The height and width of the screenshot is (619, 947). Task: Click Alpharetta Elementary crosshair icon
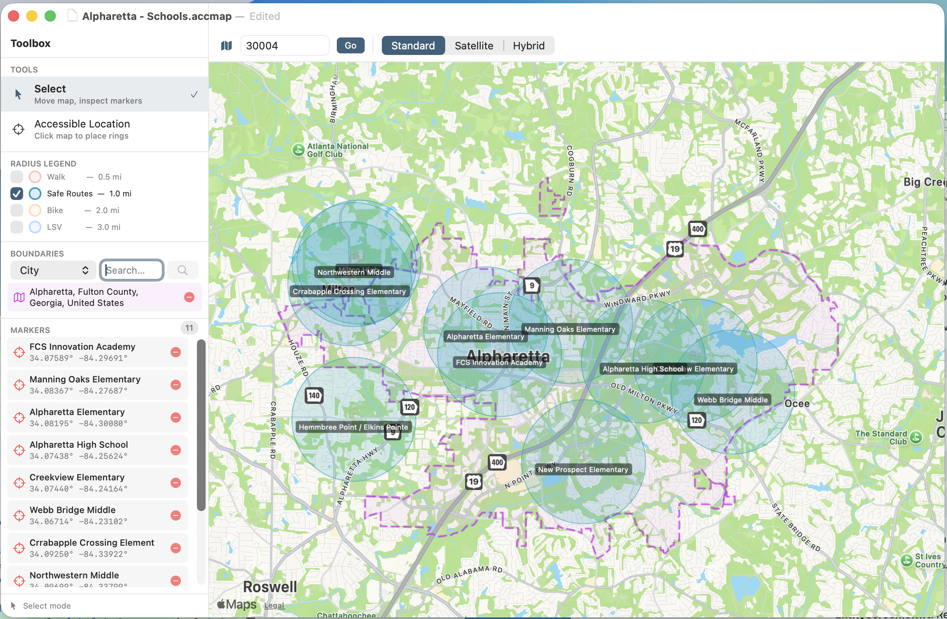19,417
